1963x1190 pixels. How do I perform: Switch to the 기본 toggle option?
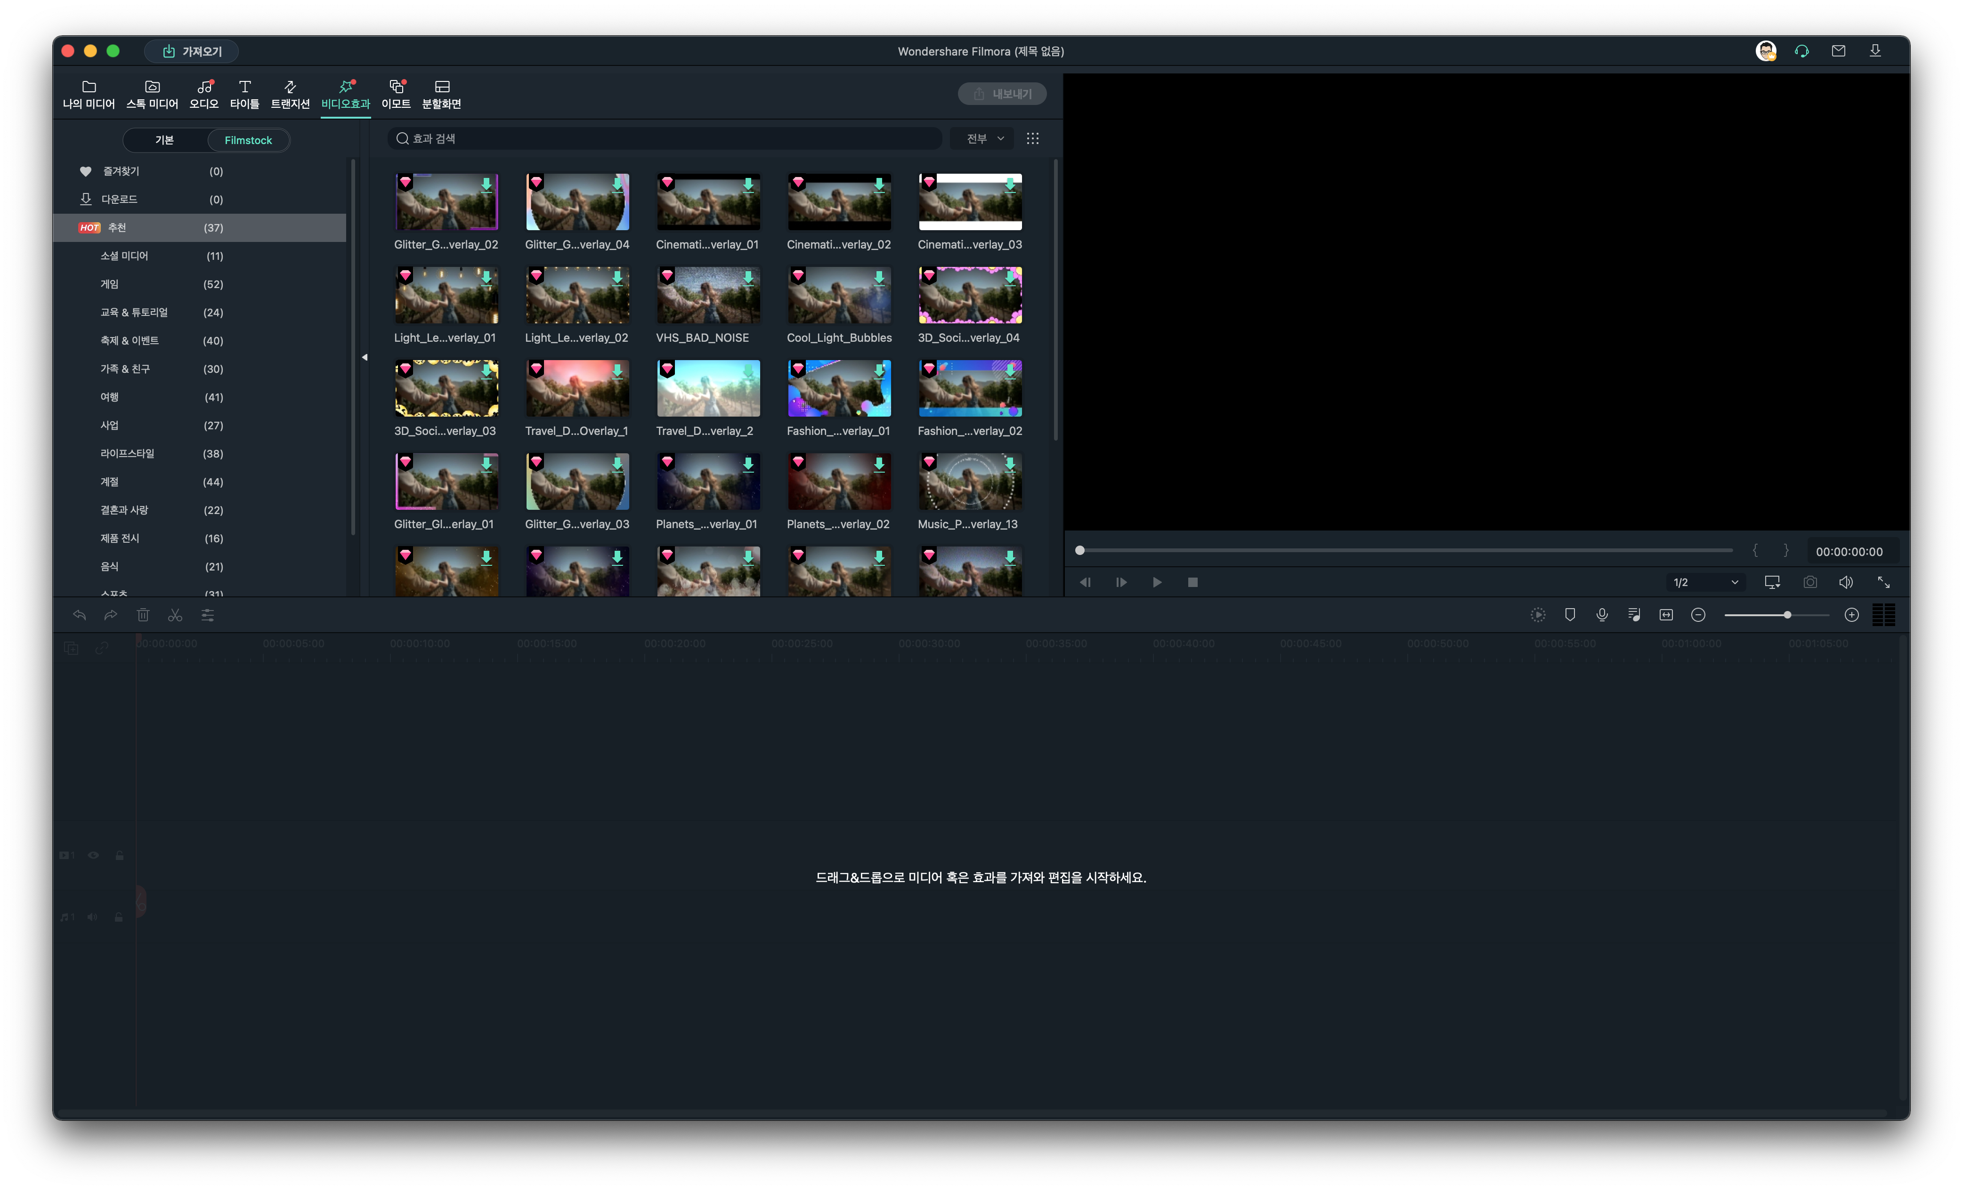pyautogui.click(x=165, y=140)
